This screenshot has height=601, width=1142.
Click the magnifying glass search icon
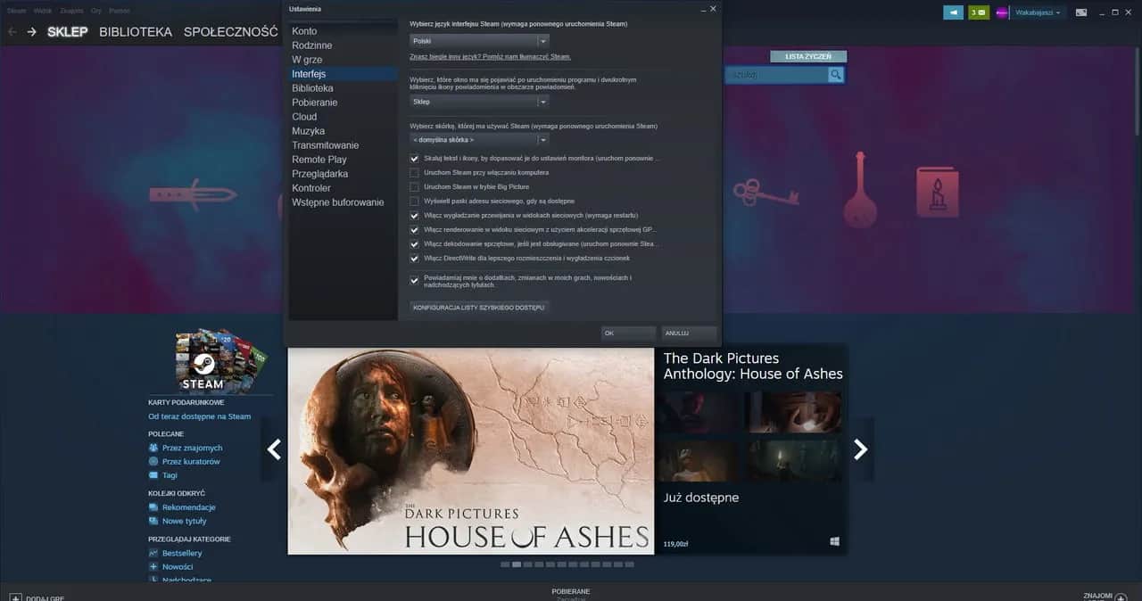click(835, 75)
